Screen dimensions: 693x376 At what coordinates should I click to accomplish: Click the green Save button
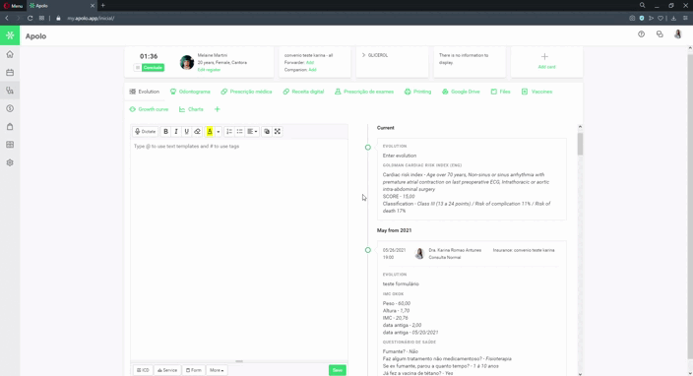(338, 370)
